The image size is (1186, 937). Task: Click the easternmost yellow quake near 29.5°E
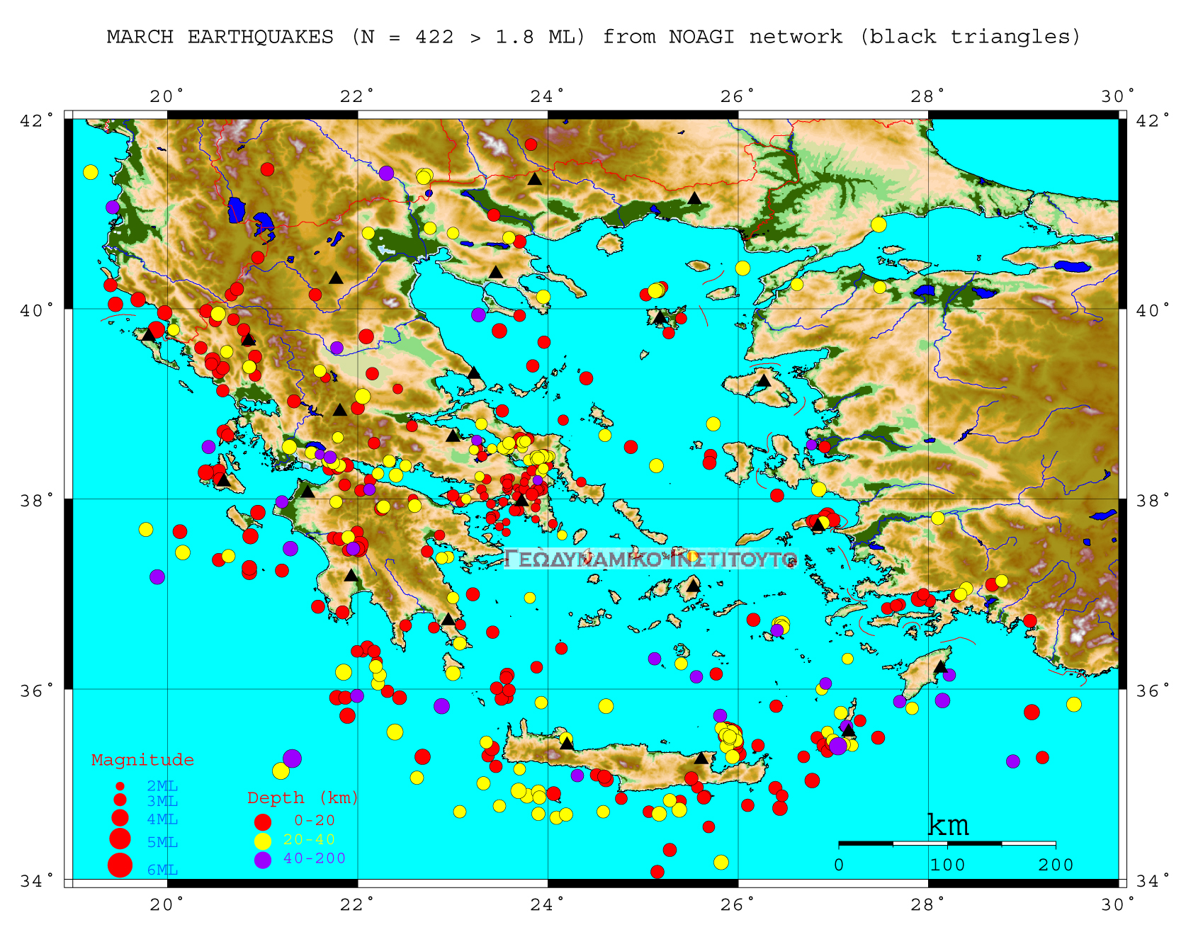pos(1074,704)
